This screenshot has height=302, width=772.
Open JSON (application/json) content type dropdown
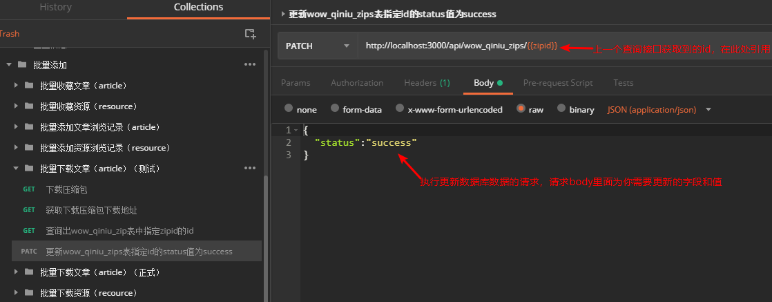(659, 109)
